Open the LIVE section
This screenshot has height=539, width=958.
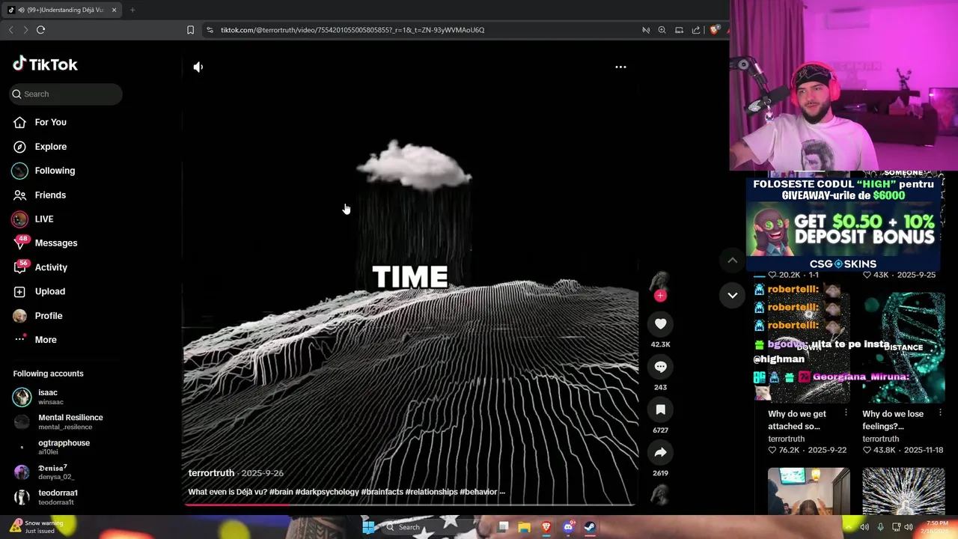click(43, 219)
